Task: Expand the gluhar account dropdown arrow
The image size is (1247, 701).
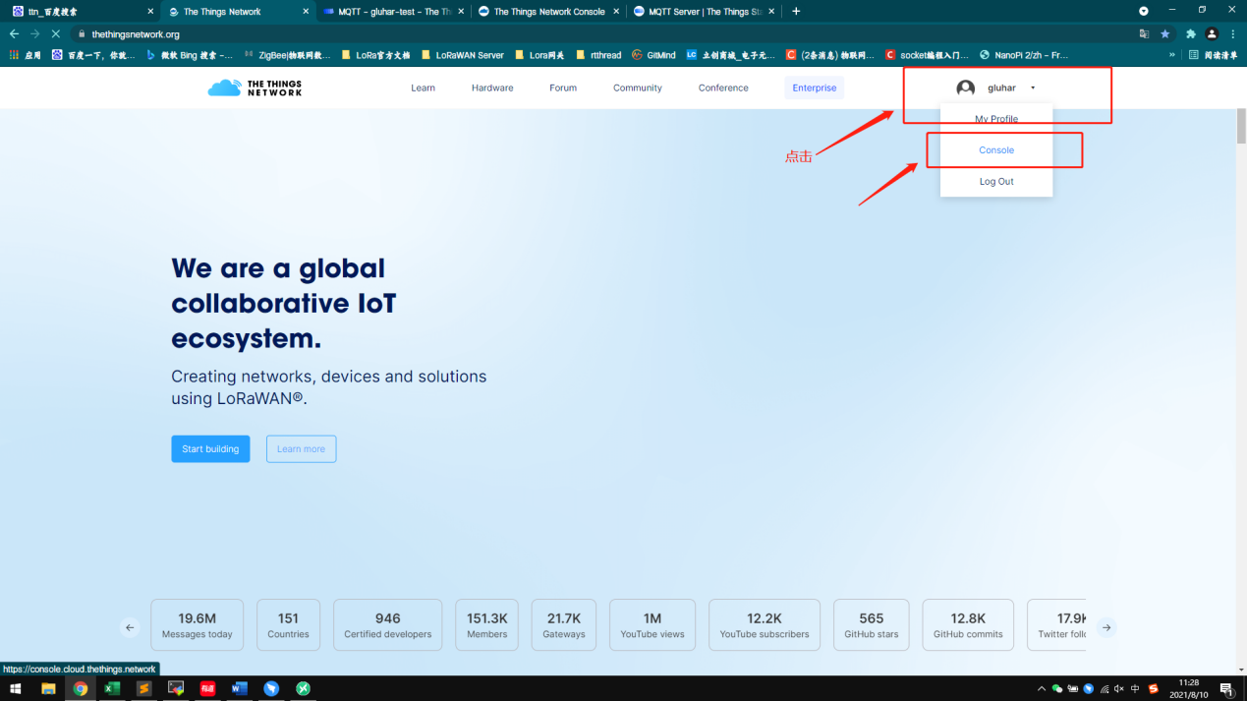Action: [x=1033, y=88]
